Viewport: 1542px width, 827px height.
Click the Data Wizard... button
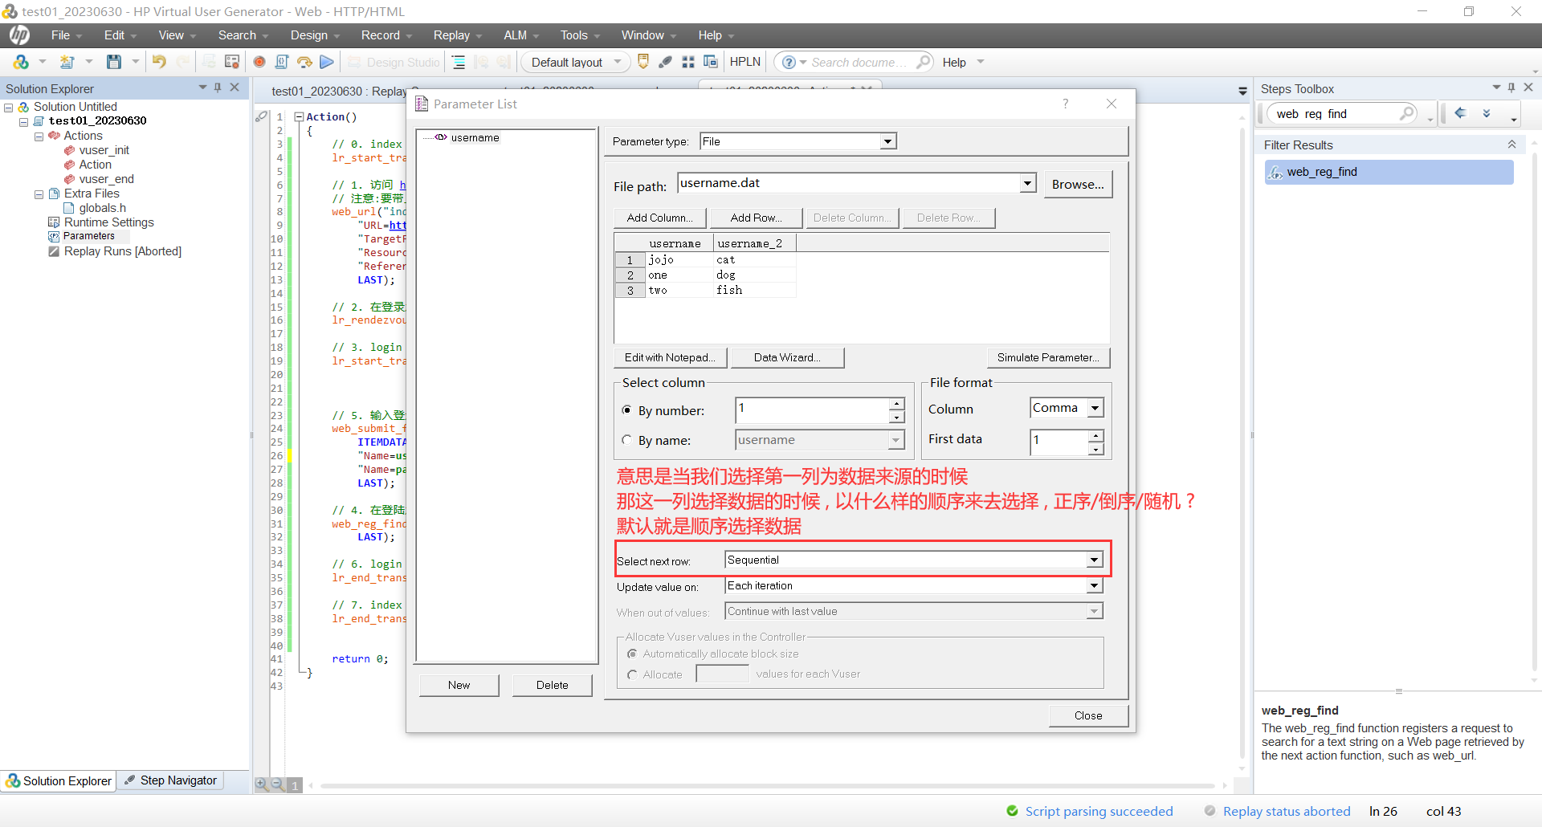click(787, 357)
